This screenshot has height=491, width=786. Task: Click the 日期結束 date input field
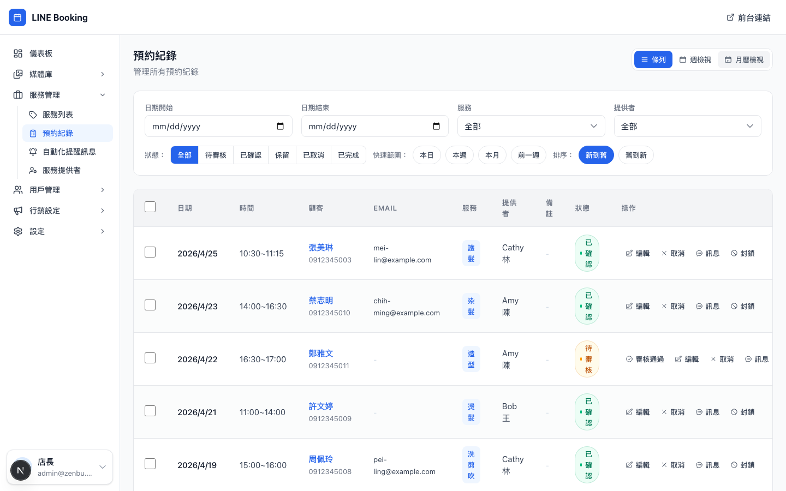pyautogui.click(x=366, y=126)
